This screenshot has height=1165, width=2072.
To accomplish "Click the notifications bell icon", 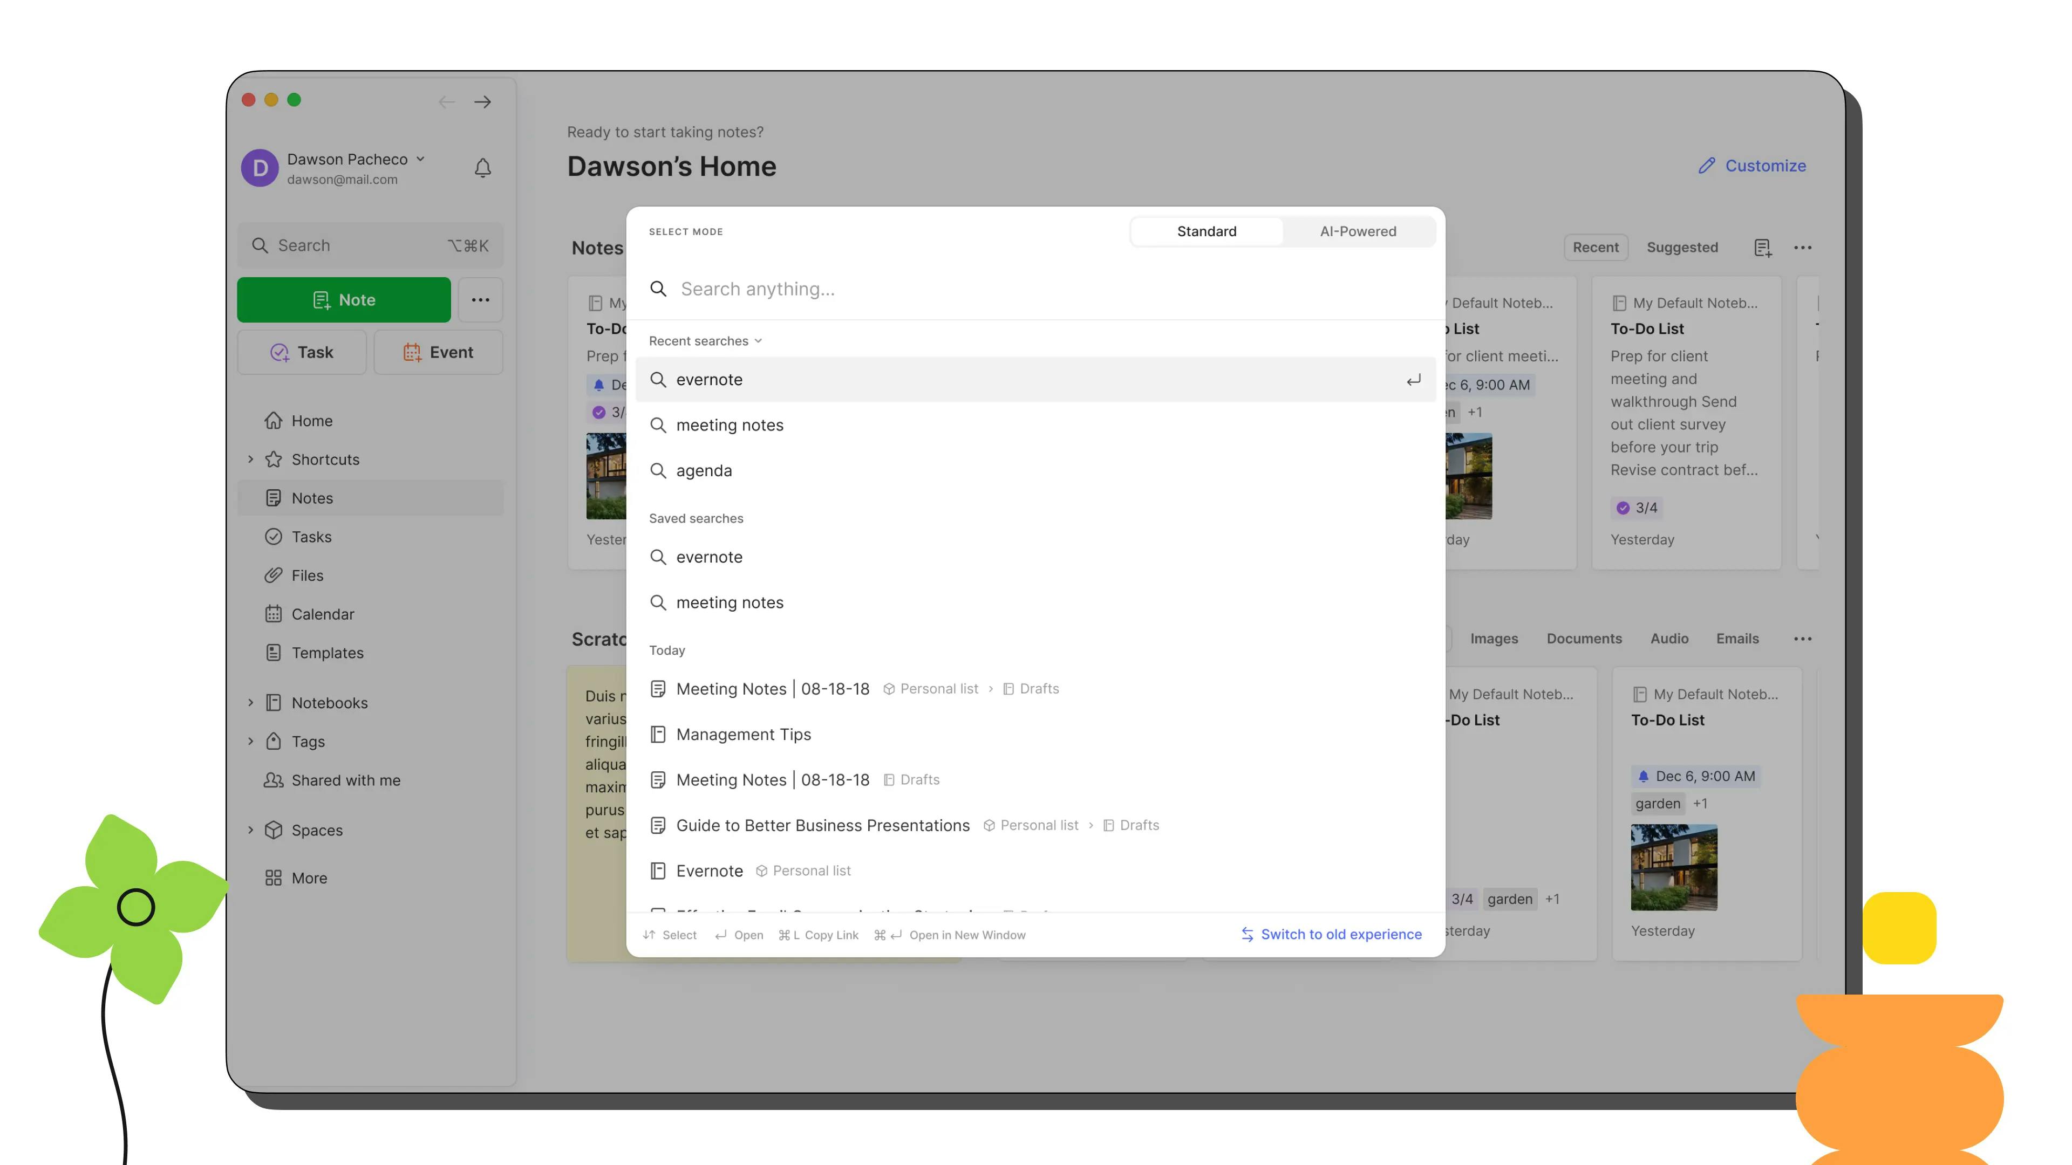I will tap(482, 167).
